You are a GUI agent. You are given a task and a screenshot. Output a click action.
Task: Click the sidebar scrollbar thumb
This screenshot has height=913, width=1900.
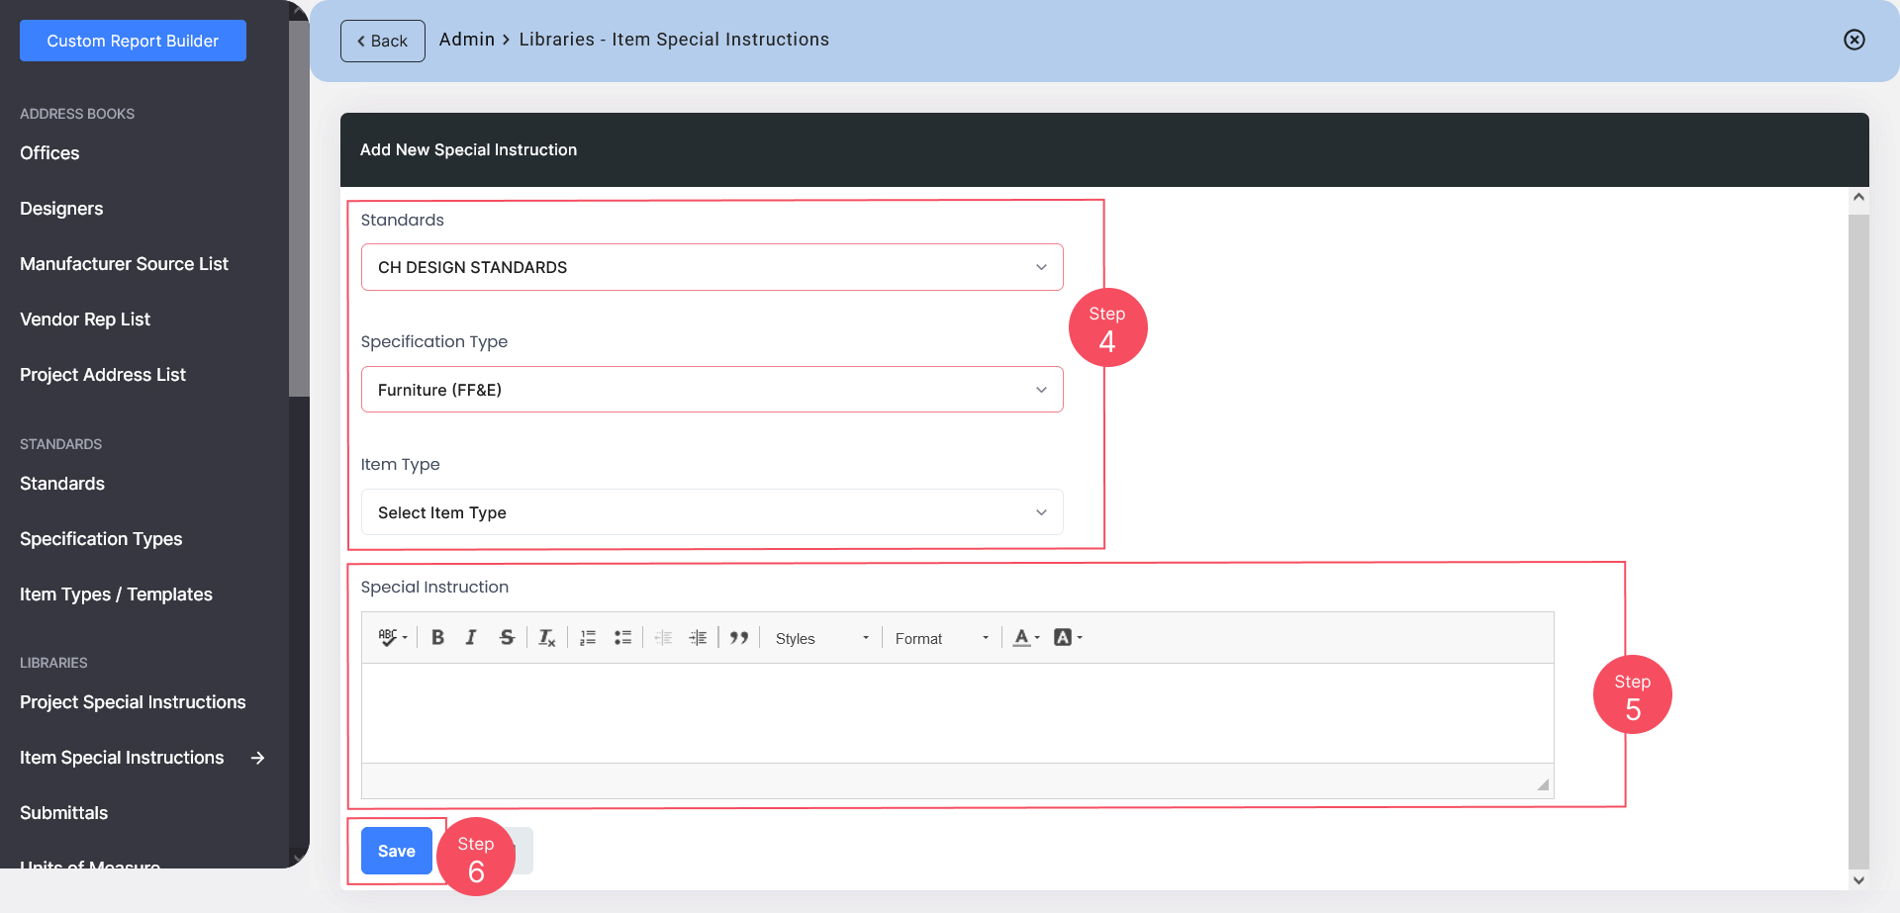tap(299, 208)
